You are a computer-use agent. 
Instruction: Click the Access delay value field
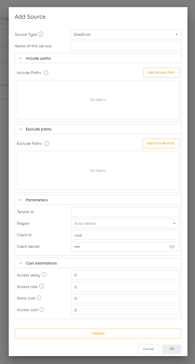click(125, 275)
